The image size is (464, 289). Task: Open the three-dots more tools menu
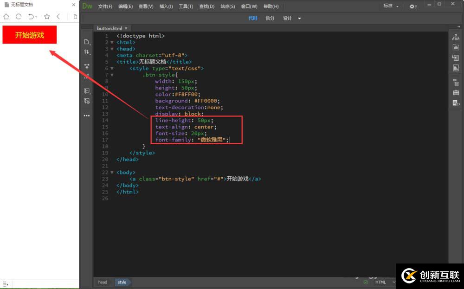[x=87, y=116]
